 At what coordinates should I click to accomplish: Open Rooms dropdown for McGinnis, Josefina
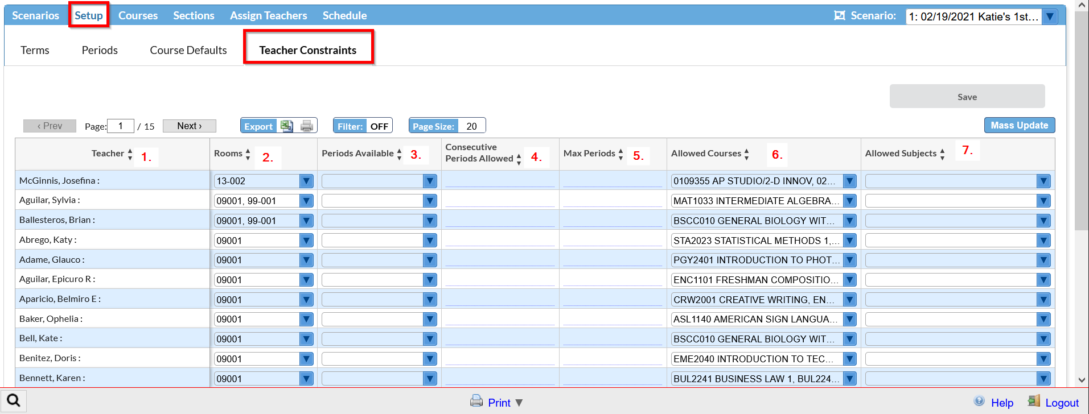point(306,181)
